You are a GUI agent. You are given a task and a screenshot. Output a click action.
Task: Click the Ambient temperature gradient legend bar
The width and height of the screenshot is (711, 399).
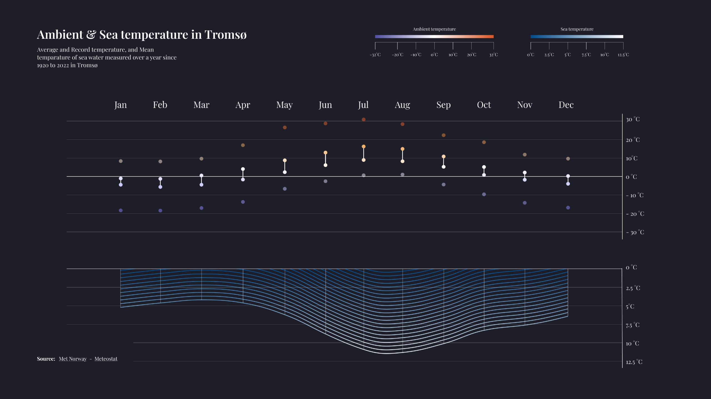point(434,36)
